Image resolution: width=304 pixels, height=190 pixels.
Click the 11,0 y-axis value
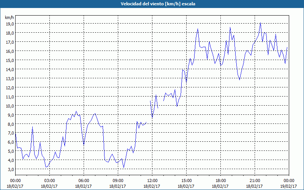tap(10, 97)
